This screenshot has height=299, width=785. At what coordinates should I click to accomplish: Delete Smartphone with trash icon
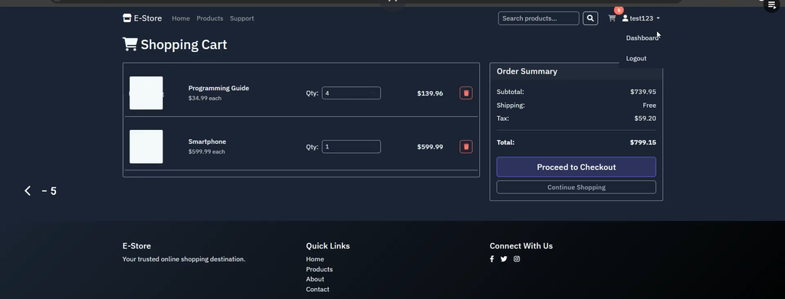(466, 147)
